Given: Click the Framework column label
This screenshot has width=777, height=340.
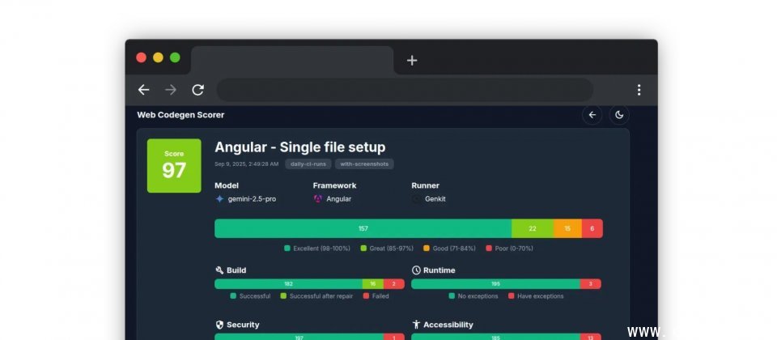Looking at the screenshot, I should pos(334,185).
